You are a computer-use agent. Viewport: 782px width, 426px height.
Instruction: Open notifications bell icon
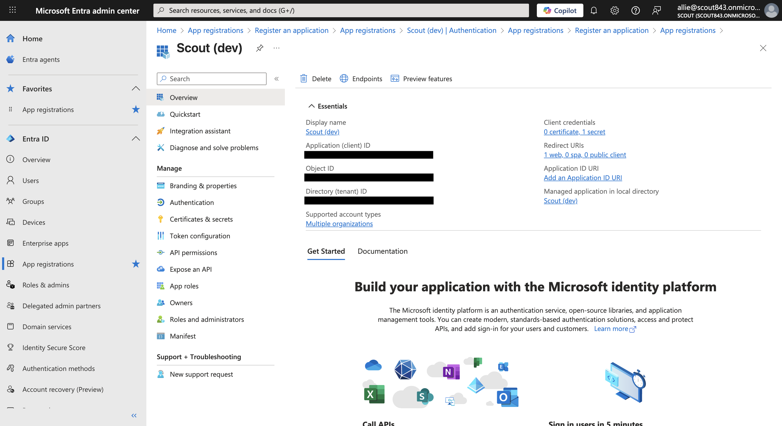coord(594,11)
